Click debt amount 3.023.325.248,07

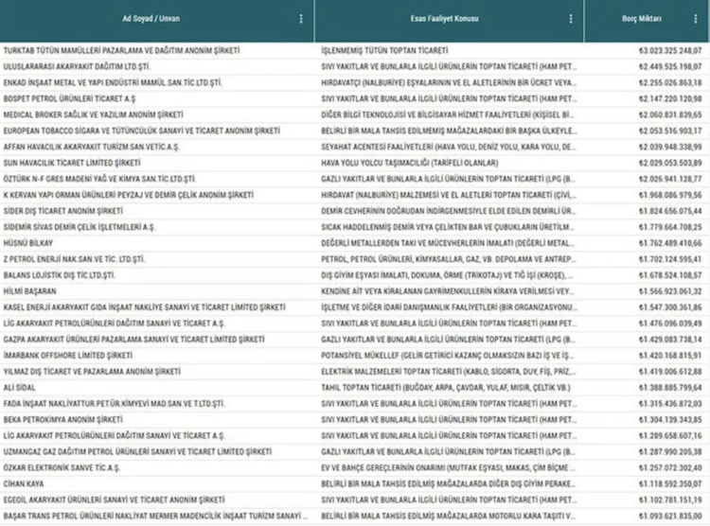coord(670,51)
